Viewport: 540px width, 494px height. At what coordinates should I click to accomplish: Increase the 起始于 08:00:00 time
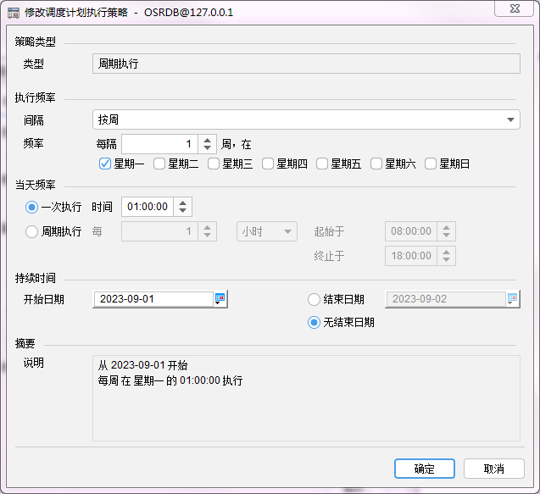[446, 227]
